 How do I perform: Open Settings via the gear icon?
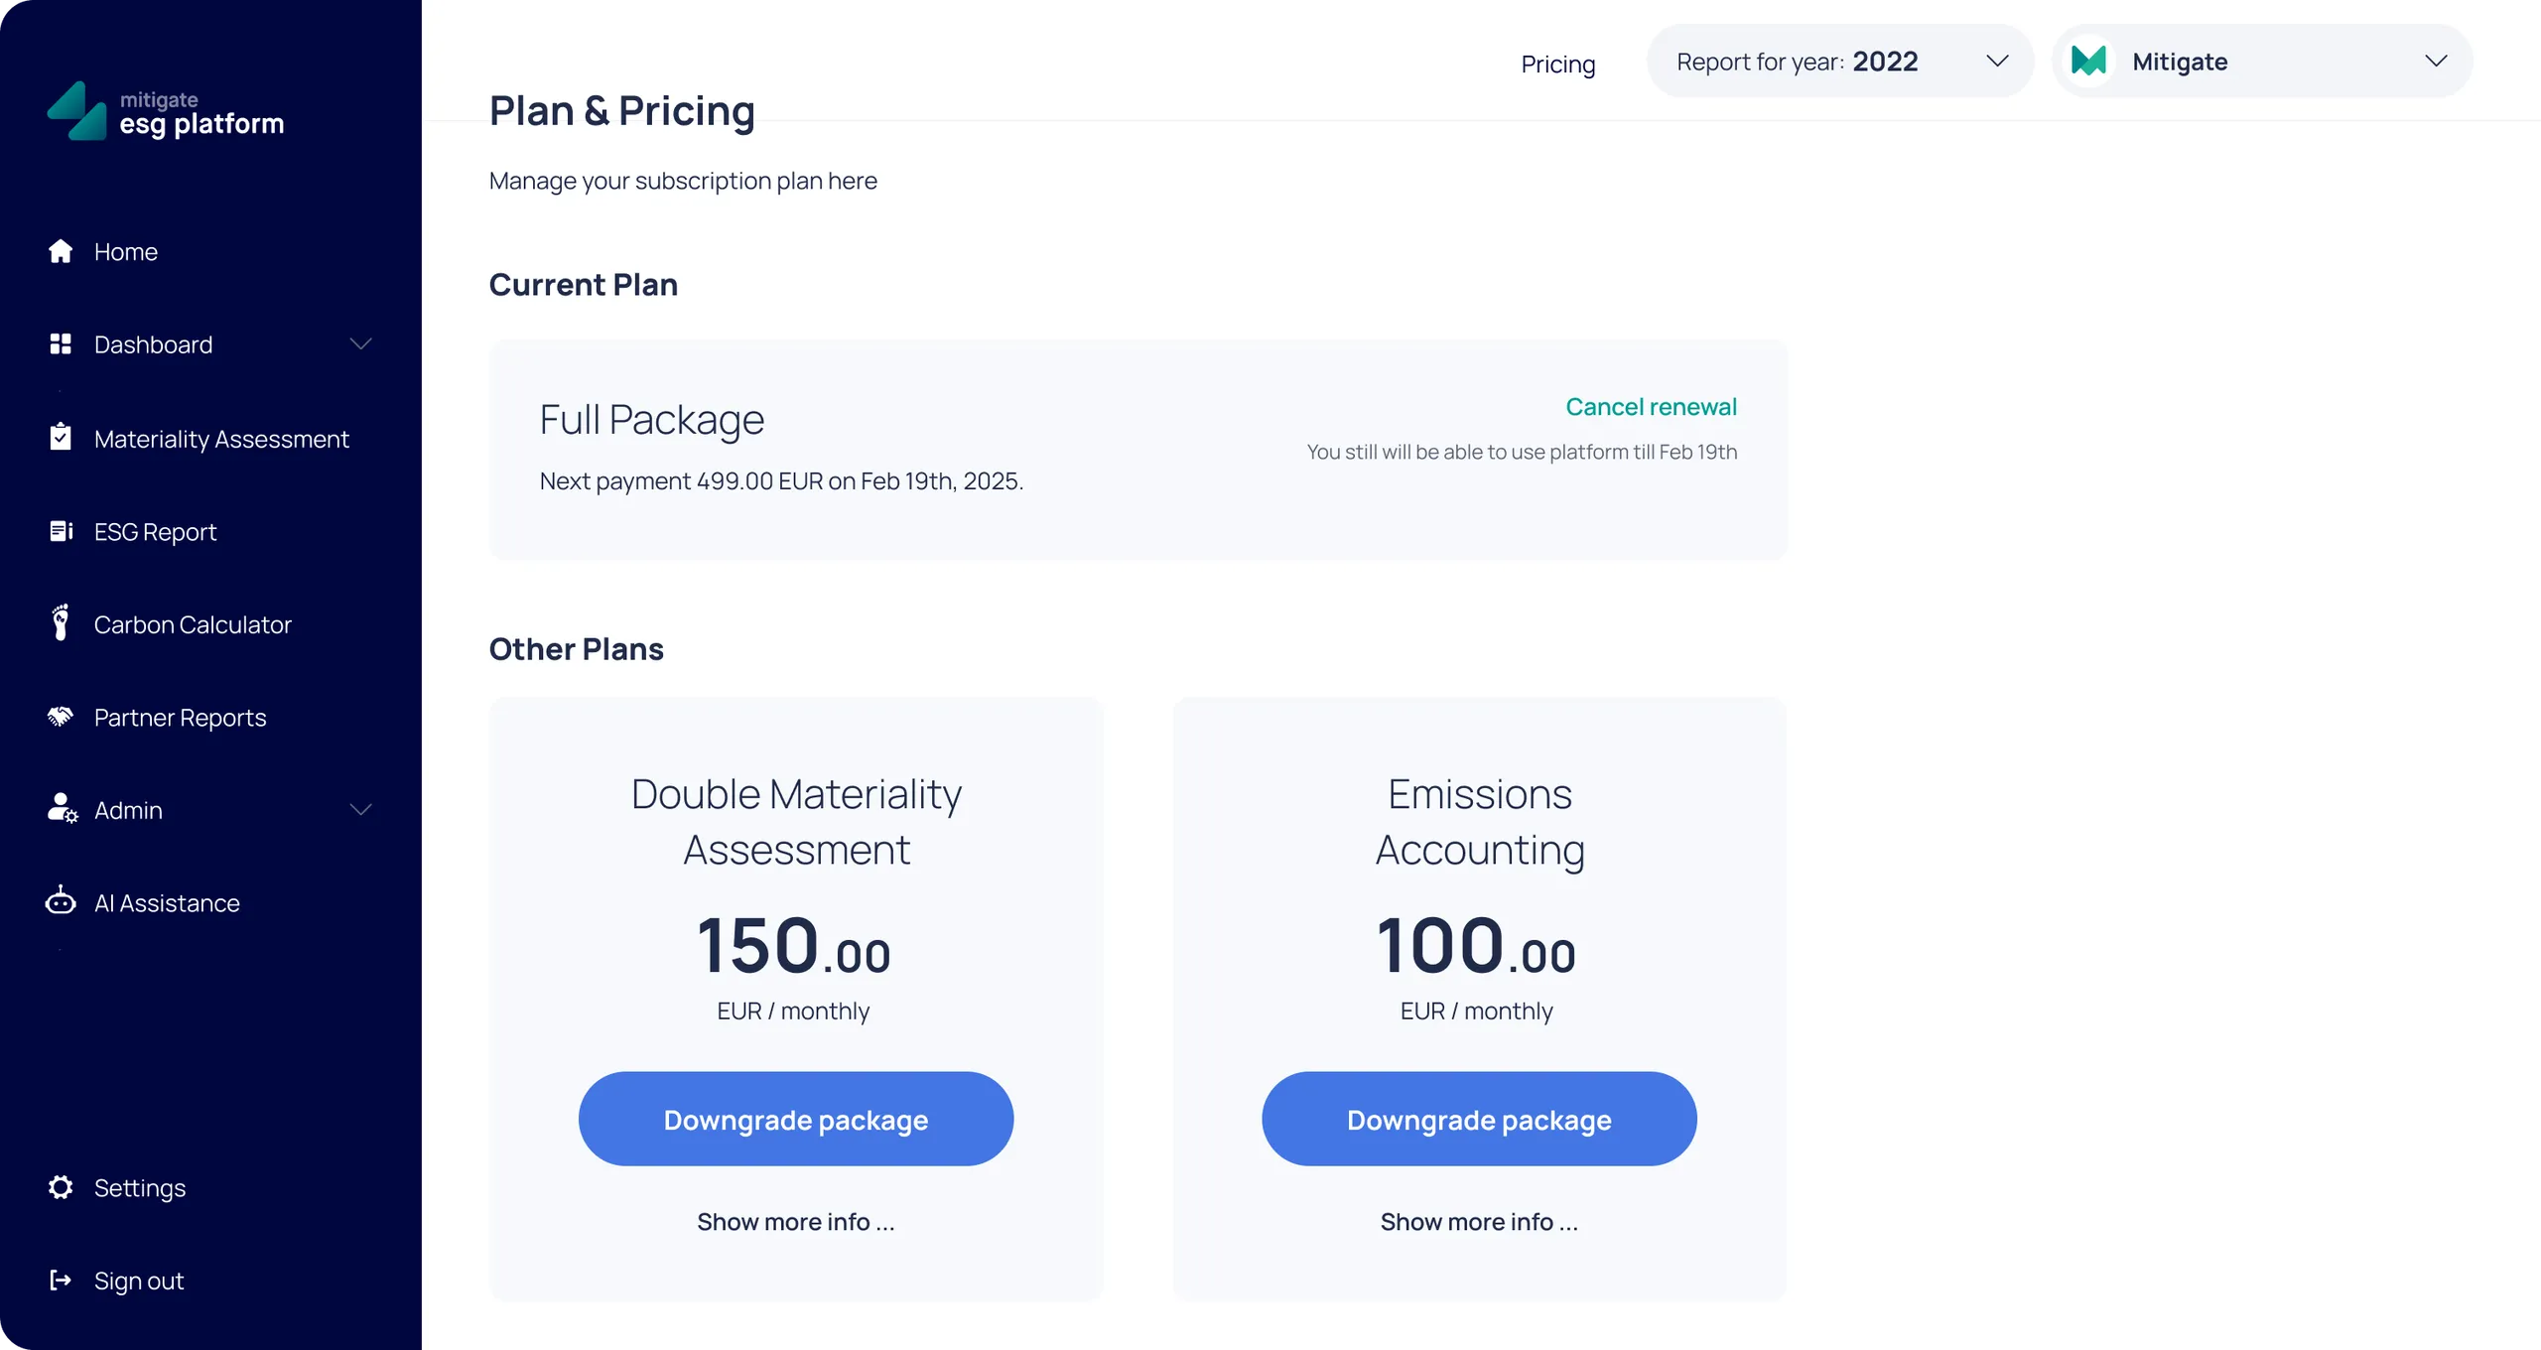(61, 1187)
